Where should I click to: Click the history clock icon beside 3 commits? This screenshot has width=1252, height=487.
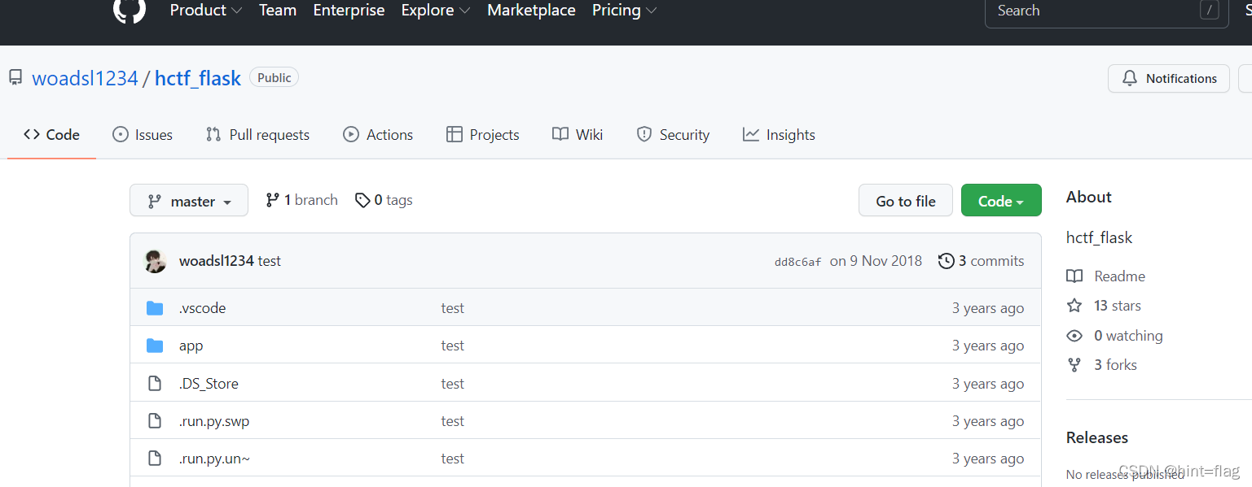pyautogui.click(x=946, y=261)
